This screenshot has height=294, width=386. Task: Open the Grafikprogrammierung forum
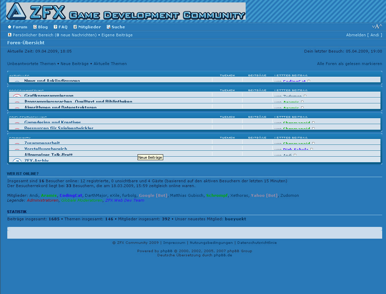49,96
